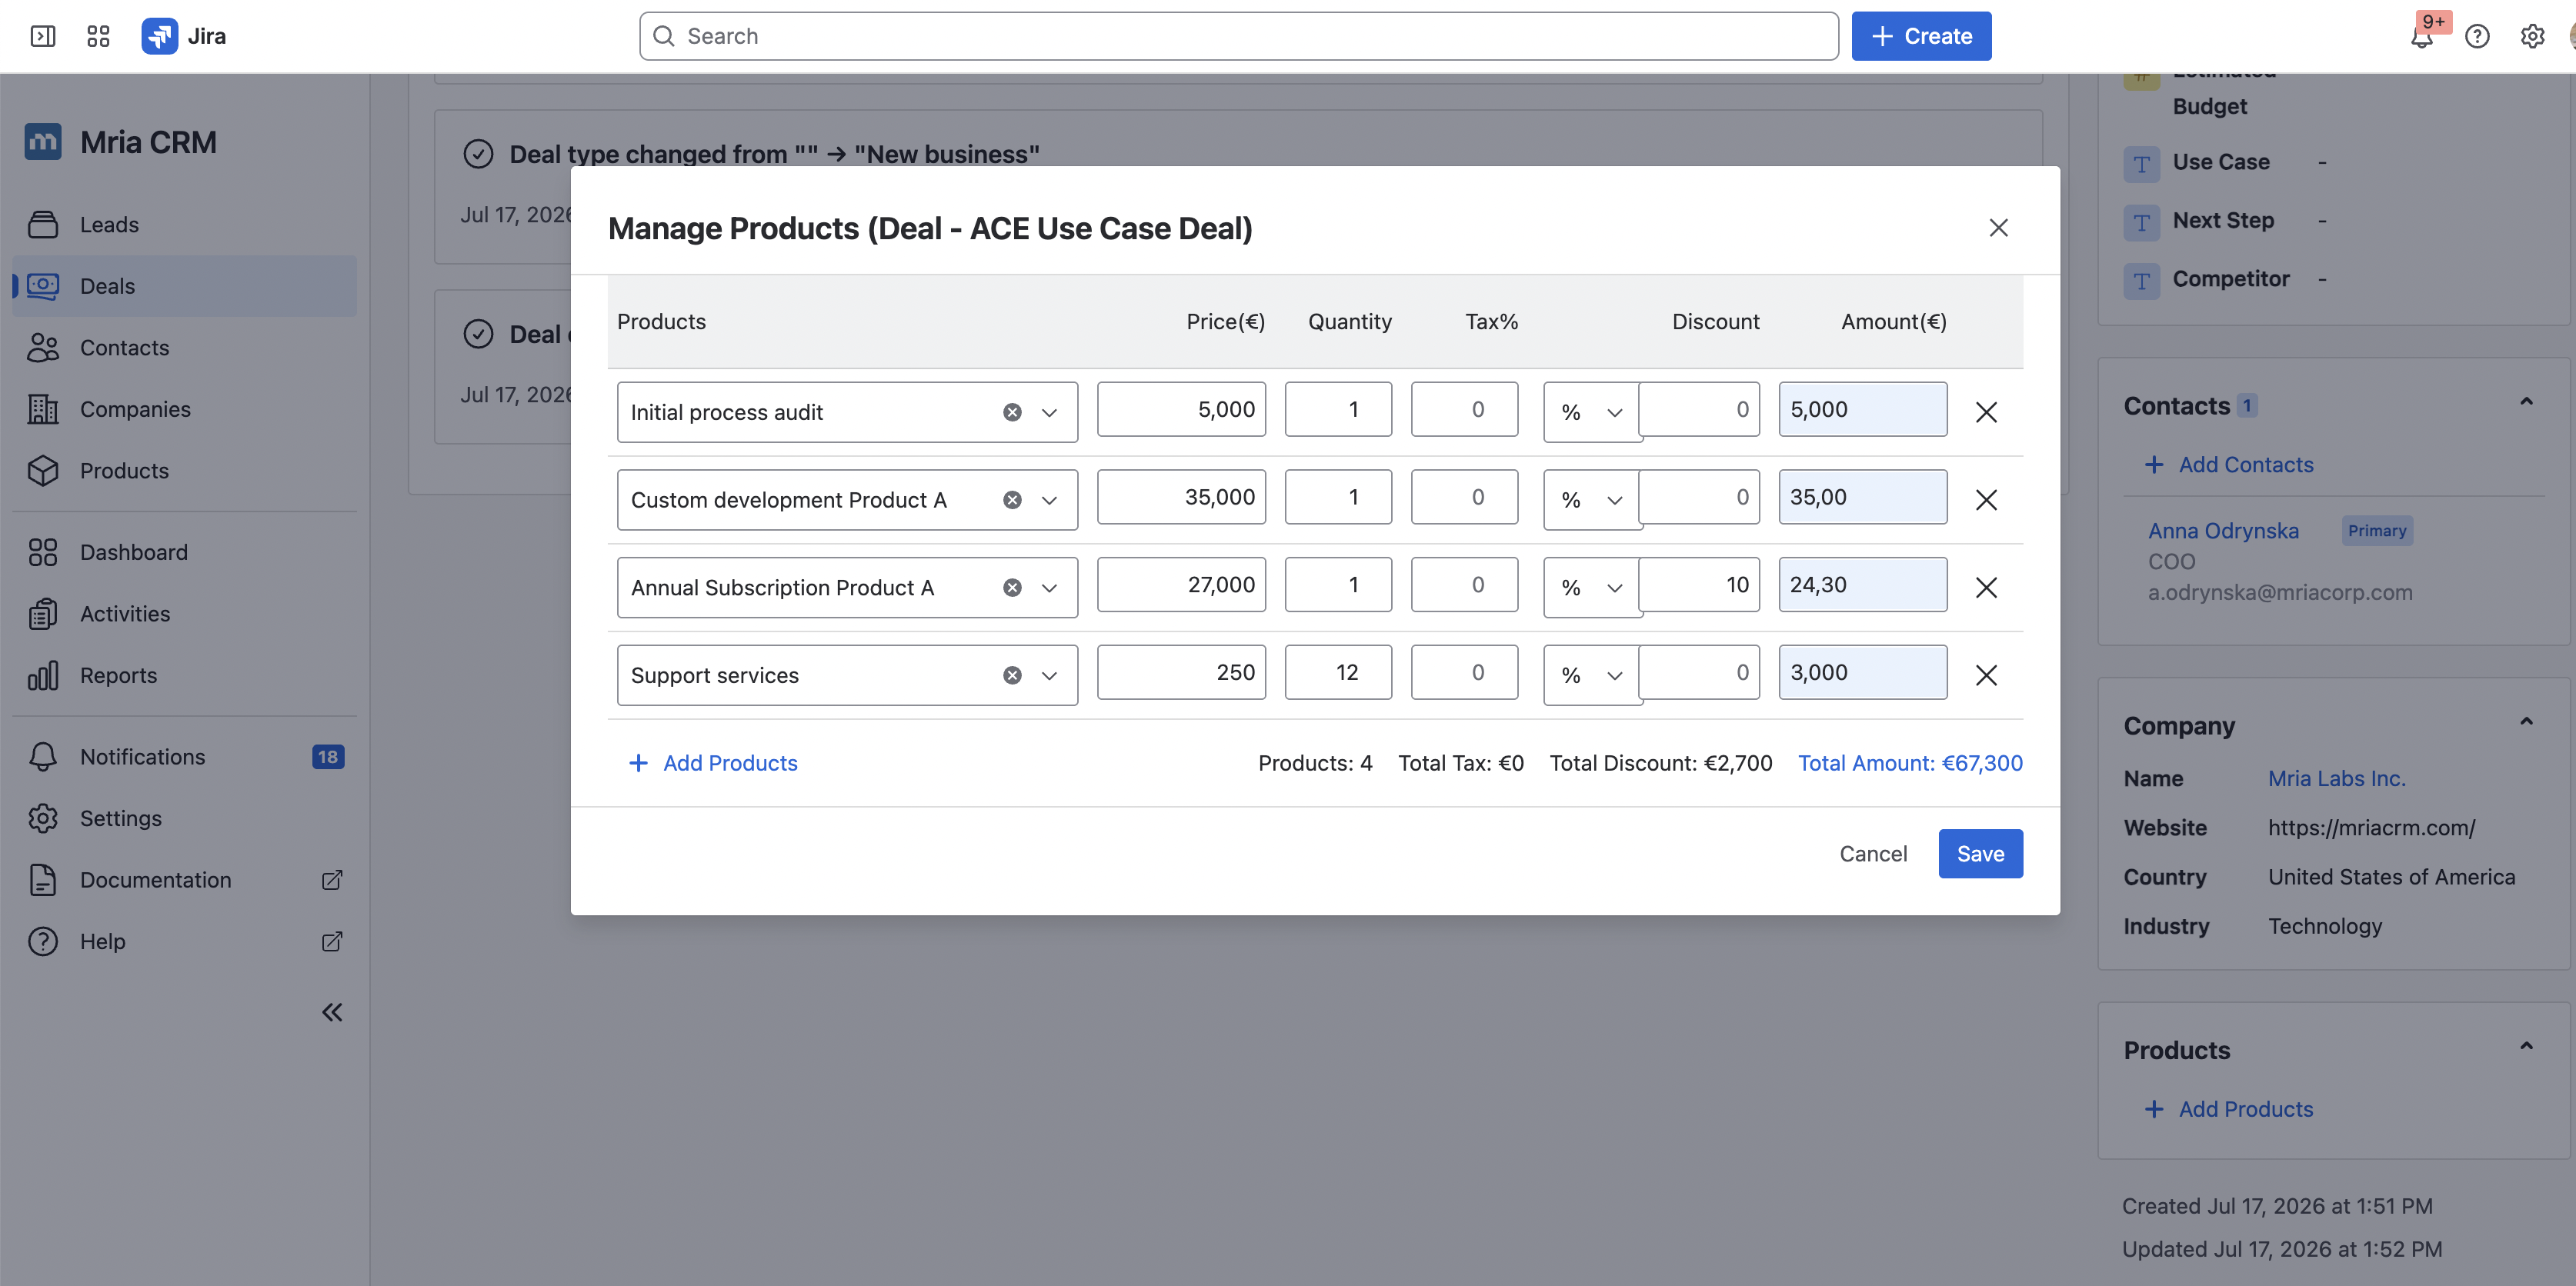This screenshot has width=2576, height=1286.
Task: Open the Support services product dropdown
Action: pyautogui.click(x=1049, y=676)
